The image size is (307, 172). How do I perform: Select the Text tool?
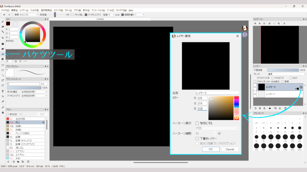click(3, 91)
